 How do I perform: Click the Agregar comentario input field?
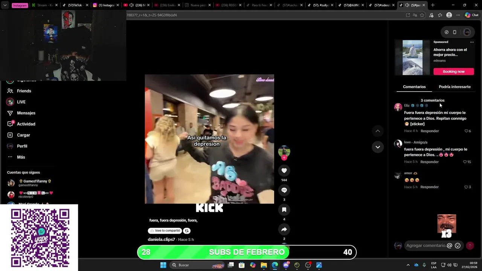click(x=426, y=245)
